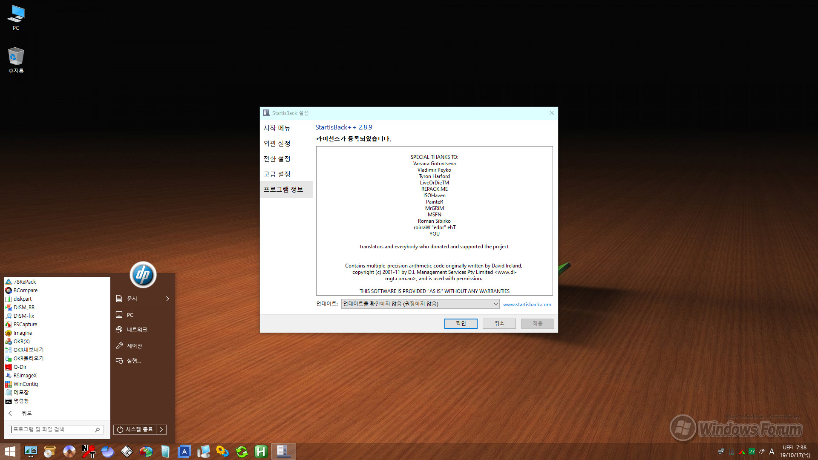Click the magnifier search icon in start menu

coord(97,430)
